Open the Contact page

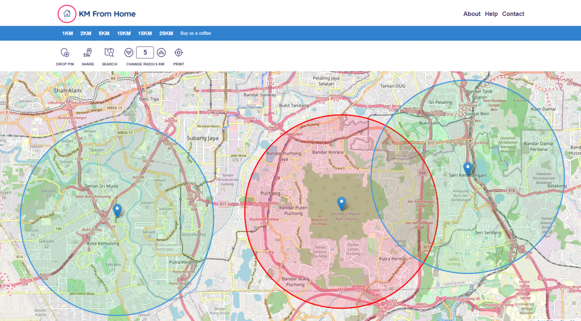click(513, 14)
